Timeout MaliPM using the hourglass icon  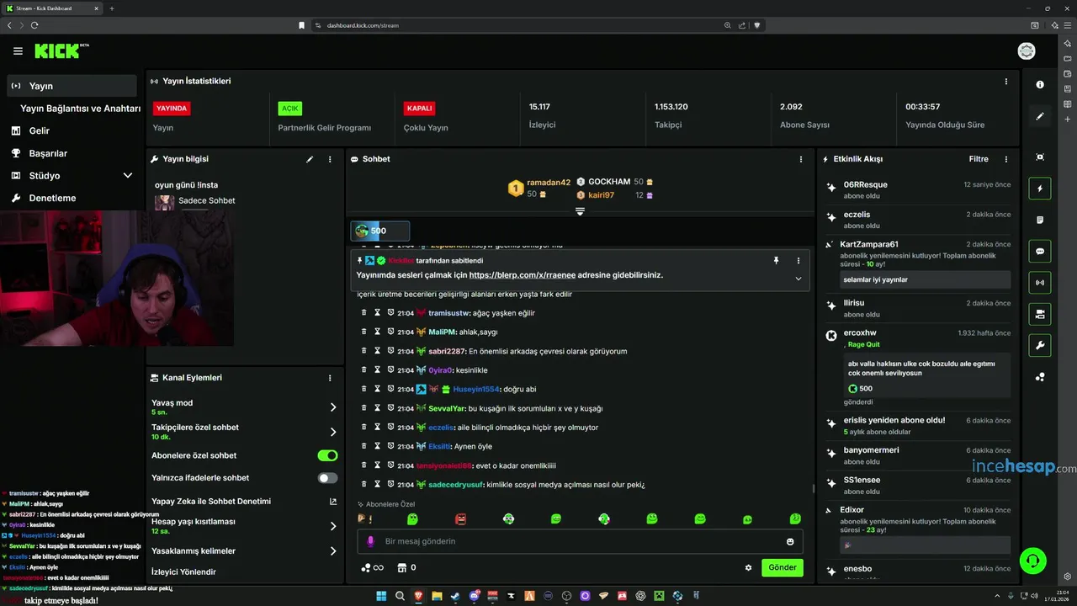[377, 332]
